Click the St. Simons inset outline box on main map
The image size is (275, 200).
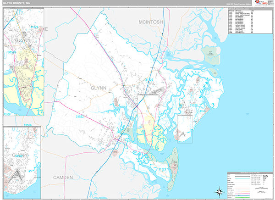[185, 129]
